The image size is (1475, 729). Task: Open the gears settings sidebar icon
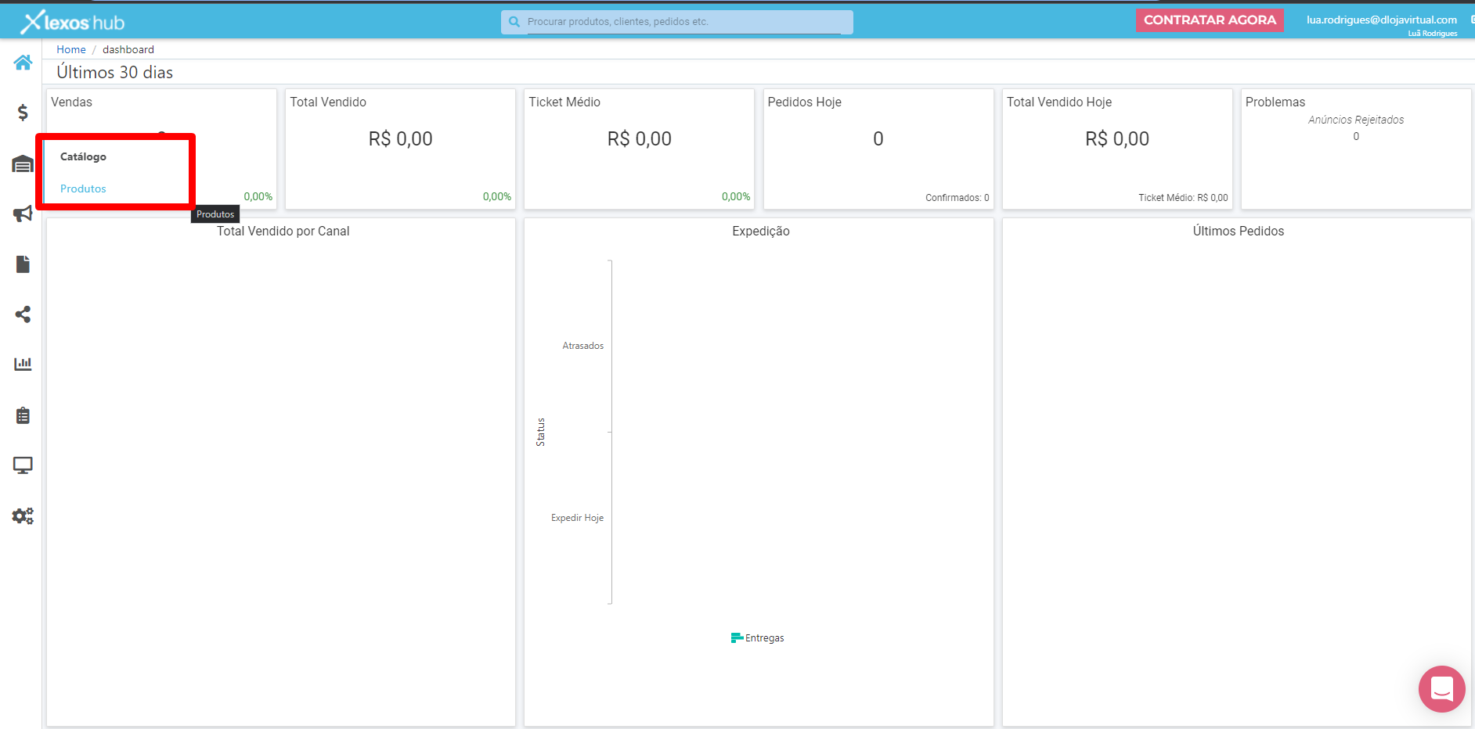(23, 516)
